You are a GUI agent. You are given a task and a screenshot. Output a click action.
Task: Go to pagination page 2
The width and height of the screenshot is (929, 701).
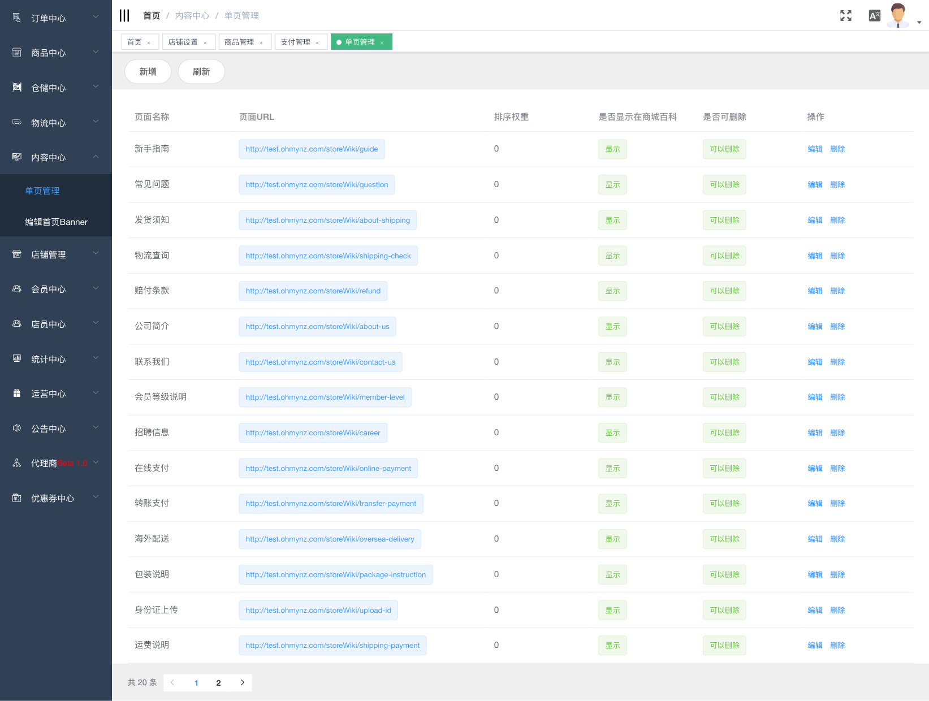tap(218, 683)
